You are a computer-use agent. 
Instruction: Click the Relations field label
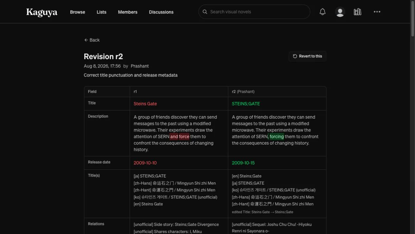96,224
